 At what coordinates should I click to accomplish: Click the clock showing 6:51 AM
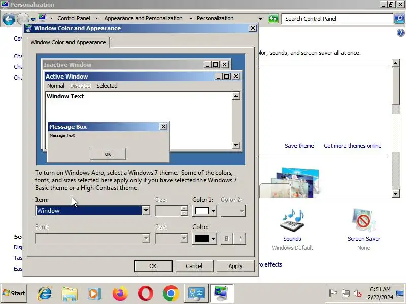click(380, 289)
